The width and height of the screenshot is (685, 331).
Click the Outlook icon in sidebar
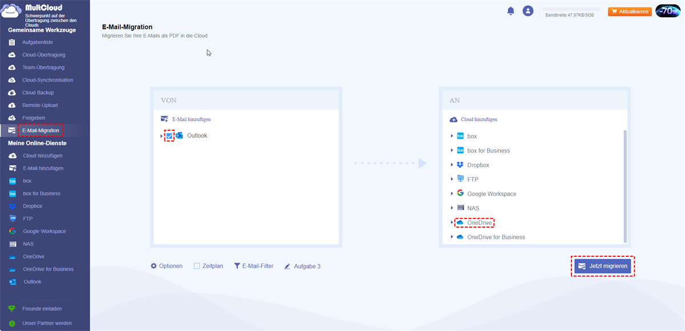click(x=12, y=282)
